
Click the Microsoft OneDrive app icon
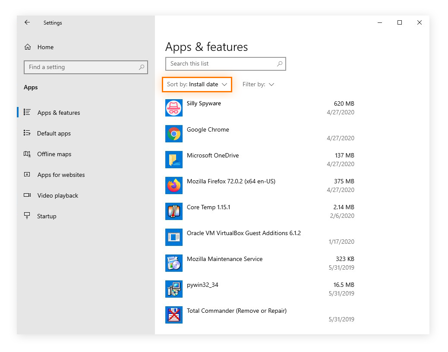(174, 160)
